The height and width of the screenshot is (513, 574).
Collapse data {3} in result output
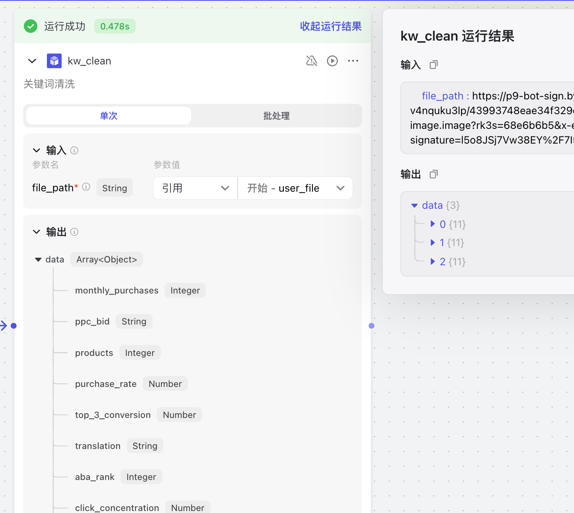[x=414, y=206]
